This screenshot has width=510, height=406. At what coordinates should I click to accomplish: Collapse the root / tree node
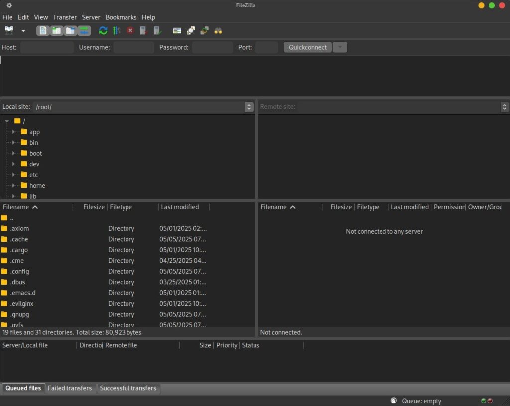pos(7,121)
